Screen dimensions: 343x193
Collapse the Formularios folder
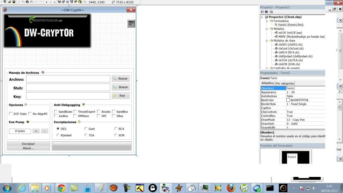tap(267, 21)
